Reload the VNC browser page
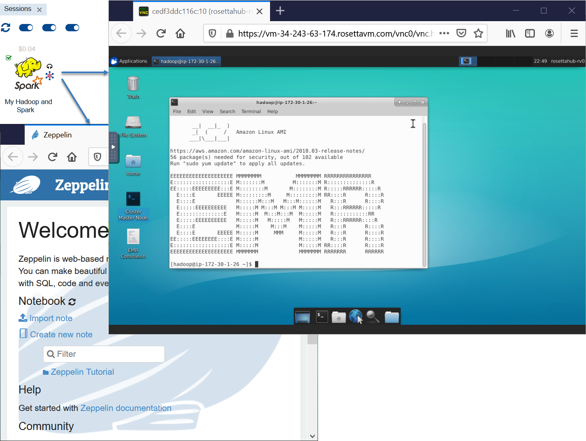This screenshot has width=586, height=441. [x=161, y=33]
